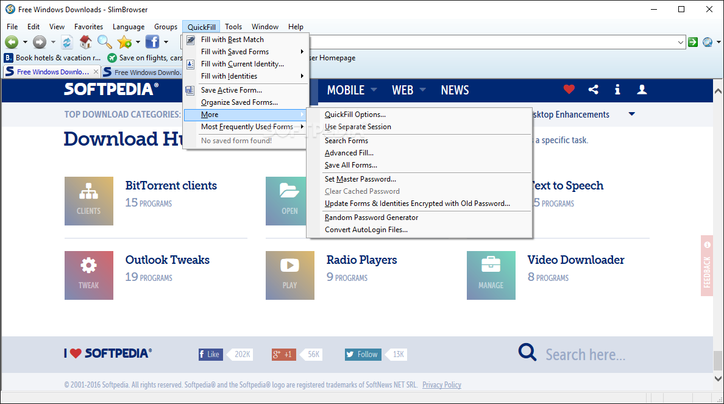Choose Organize Saved Forms menu entry
724x404 pixels.
pos(246,102)
